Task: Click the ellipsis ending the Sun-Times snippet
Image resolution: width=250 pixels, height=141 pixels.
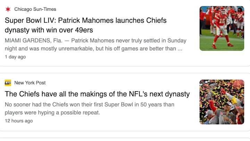Action: pos(180,49)
